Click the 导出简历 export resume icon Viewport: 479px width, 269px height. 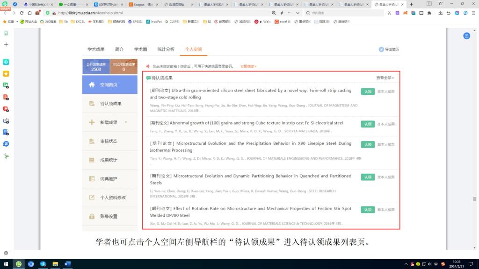pos(381,50)
